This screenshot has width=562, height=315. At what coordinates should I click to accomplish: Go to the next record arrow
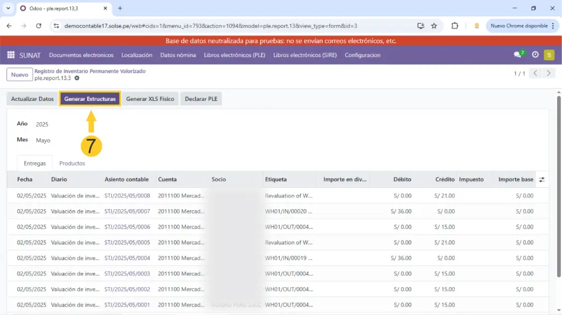click(548, 73)
